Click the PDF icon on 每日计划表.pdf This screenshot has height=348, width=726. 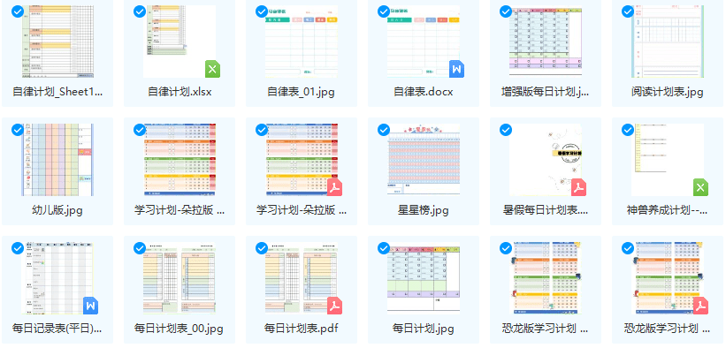335,306
